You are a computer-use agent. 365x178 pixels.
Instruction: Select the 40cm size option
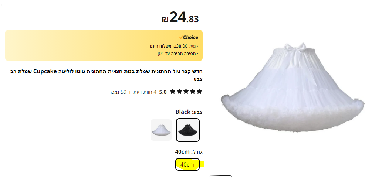point(187,164)
